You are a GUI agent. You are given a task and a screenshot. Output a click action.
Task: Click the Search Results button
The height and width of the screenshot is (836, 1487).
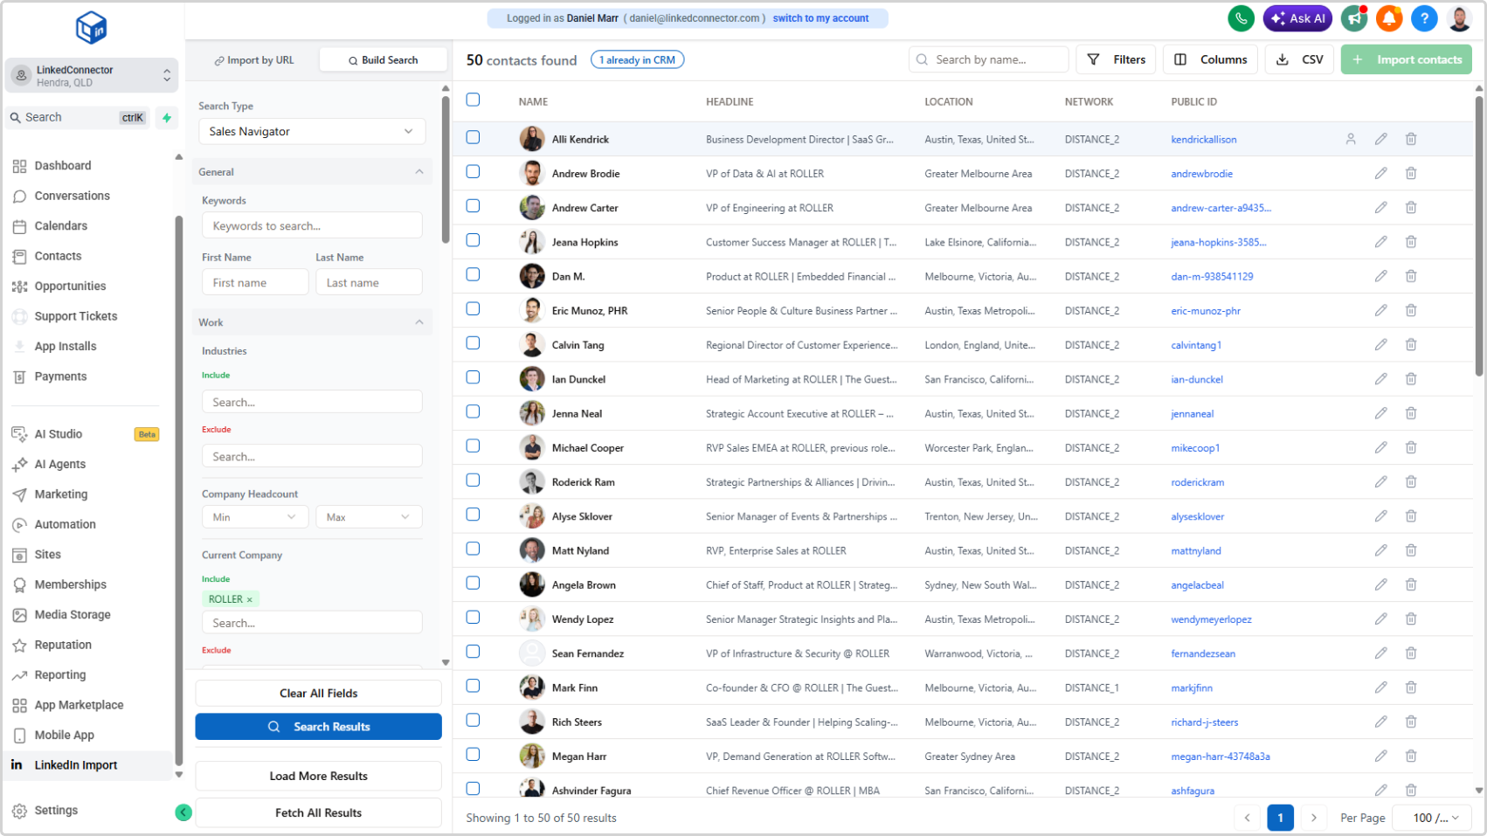coord(318,727)
